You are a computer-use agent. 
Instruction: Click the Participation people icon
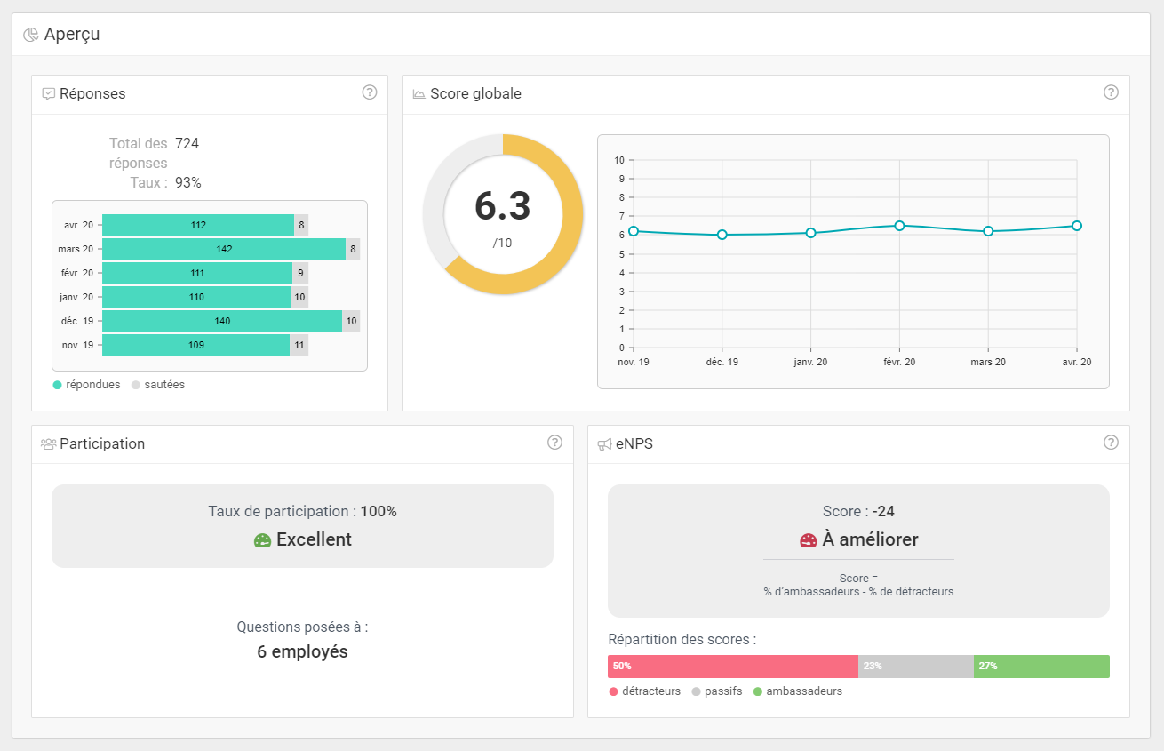tap(49, 444)
